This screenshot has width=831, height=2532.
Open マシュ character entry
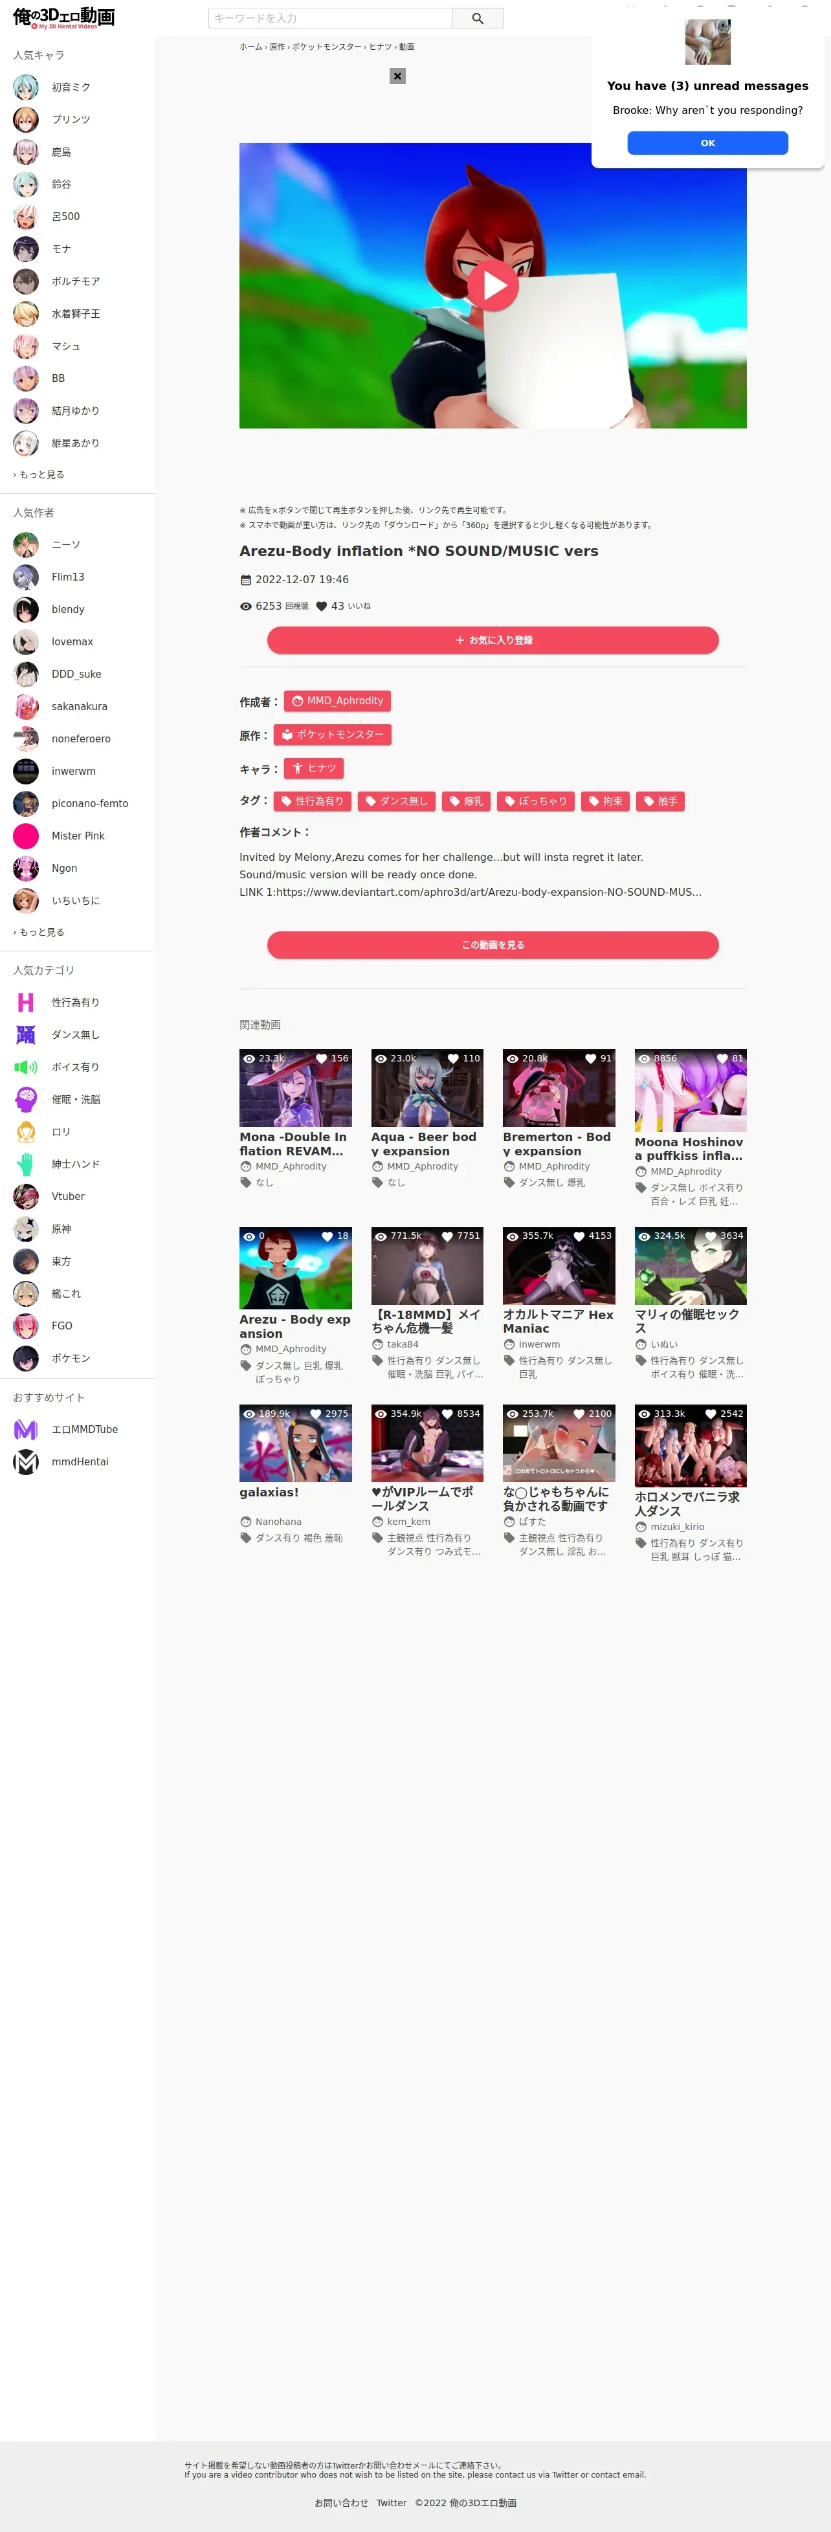pyautogui.click(x=78, y=347)
